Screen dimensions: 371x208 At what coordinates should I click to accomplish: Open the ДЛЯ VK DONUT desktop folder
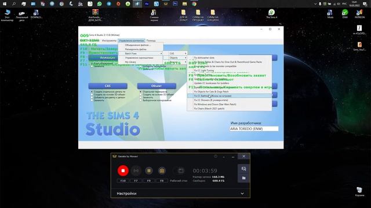tap(183, 15)
